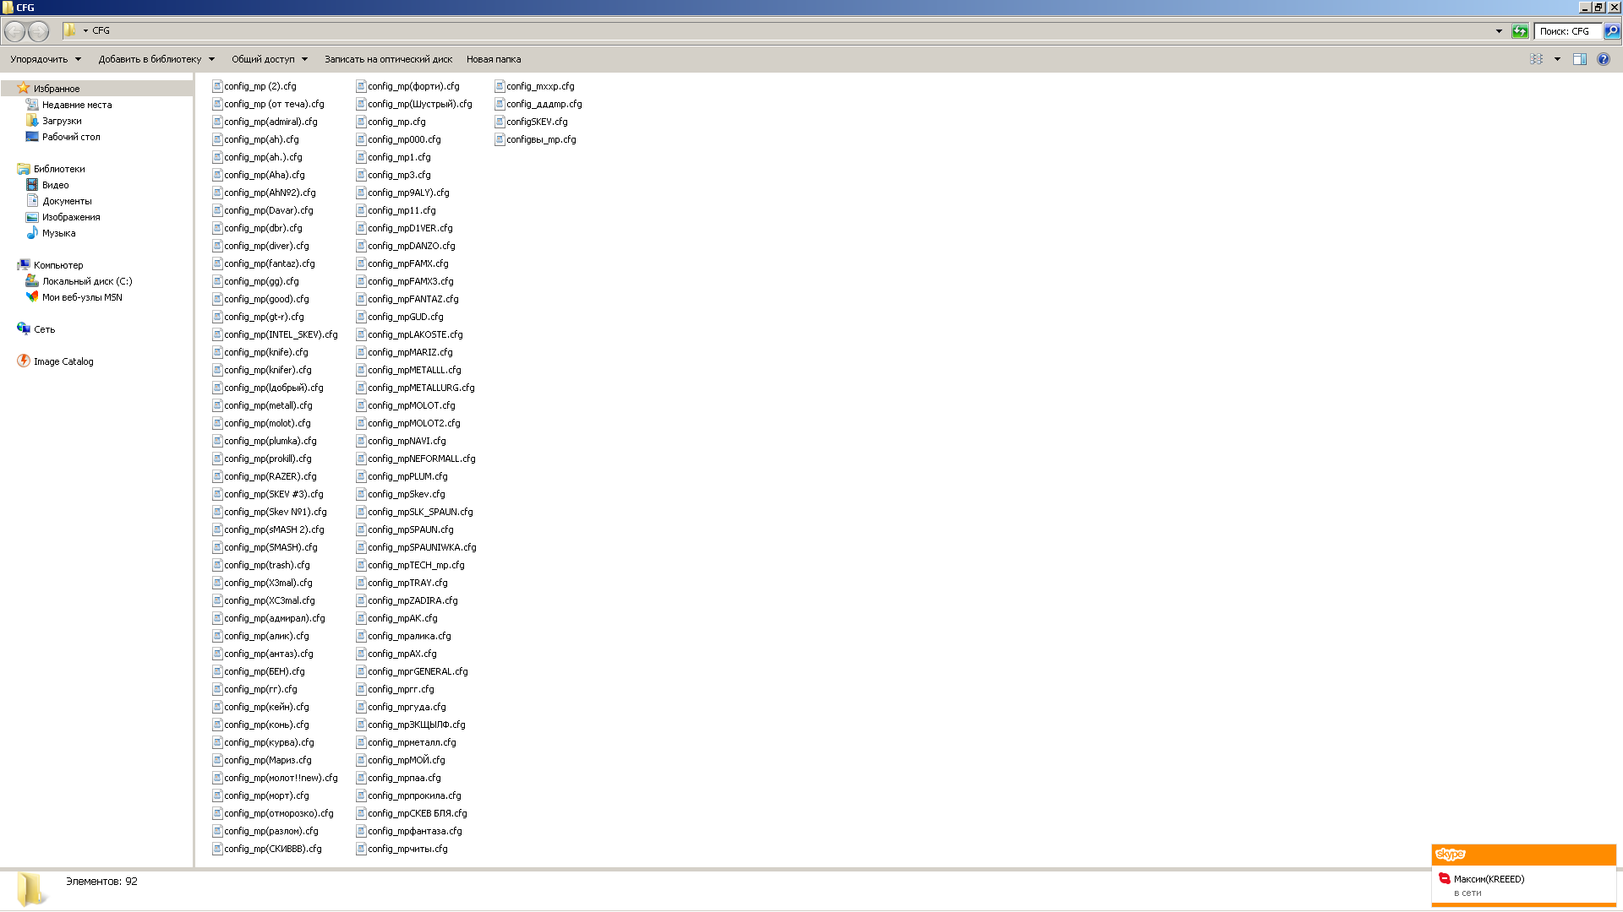1623x912 pixels.
Task: Select file config_mpчиты.cfg
Action: click(x=402, y=849)
